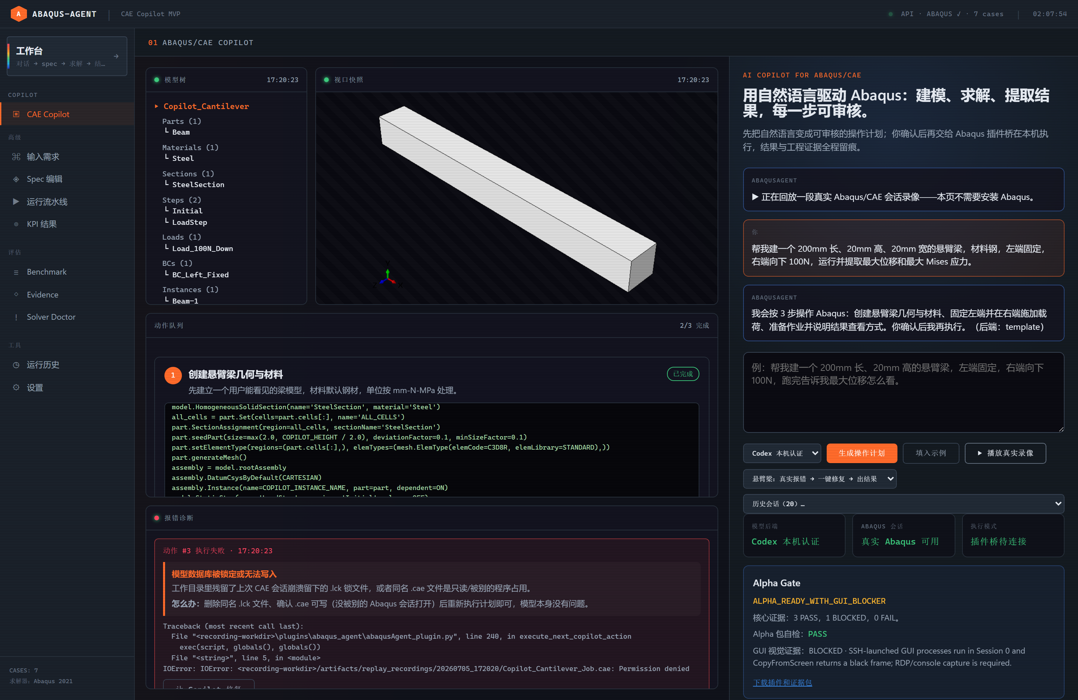Click the KPI 结果 target icon

click(x=16, y=224)
